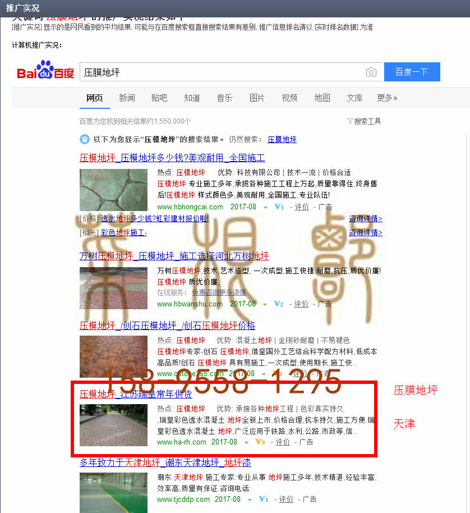Click 评价 on the hbhongcai.com result
Screen dimensions: 470x513
[x=302, y=207]
